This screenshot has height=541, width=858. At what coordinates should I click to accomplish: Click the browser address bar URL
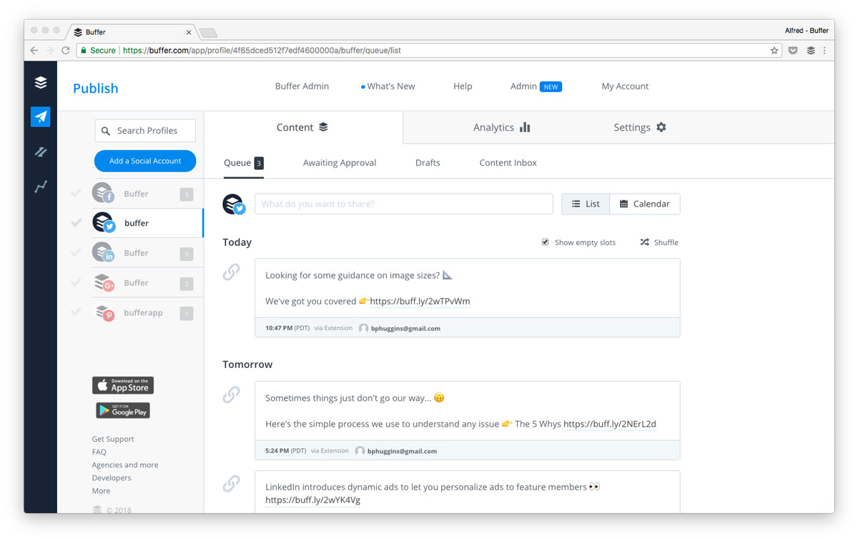[262, 51]
